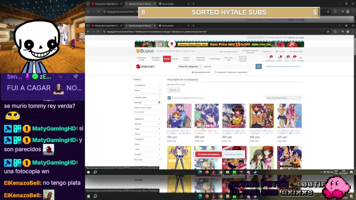Click the clannad main search input
Image resolution: width=356 pixels, height=200 pixels.
point(229,66)
